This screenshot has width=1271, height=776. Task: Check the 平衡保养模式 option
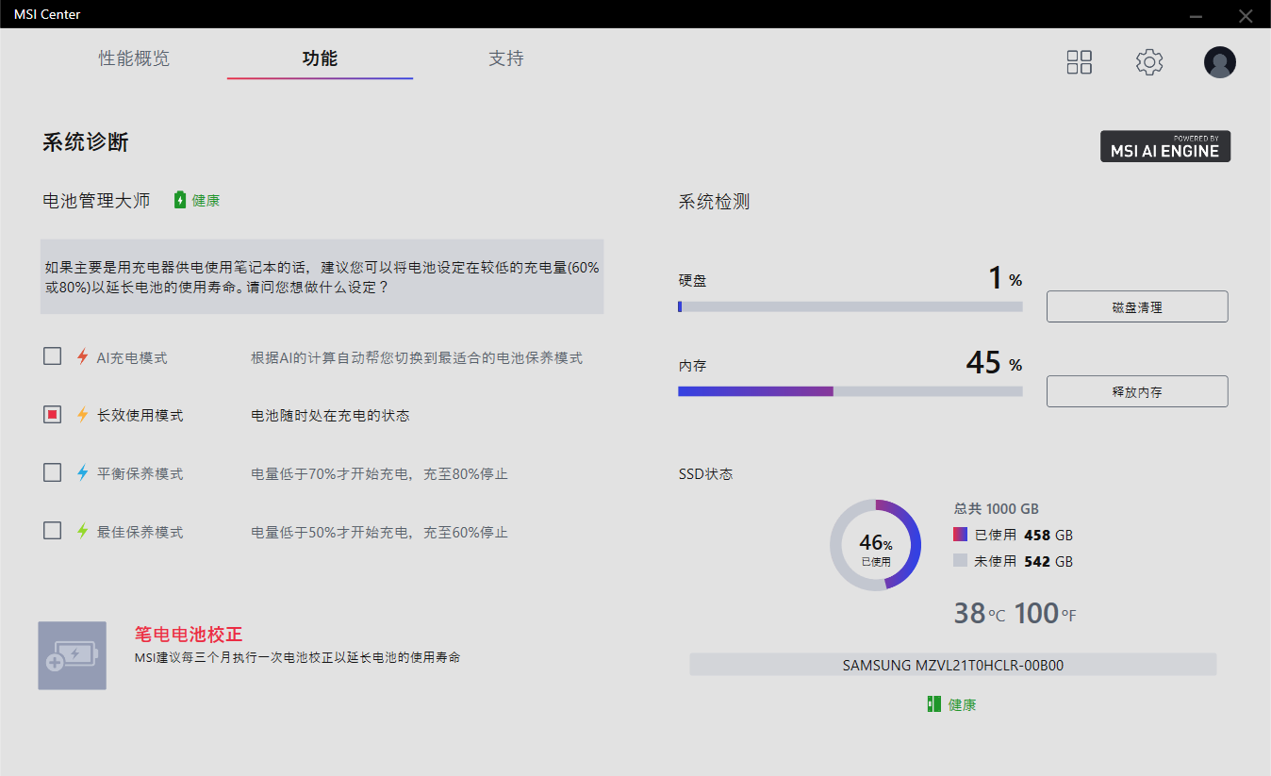click(x=53, y=473)
